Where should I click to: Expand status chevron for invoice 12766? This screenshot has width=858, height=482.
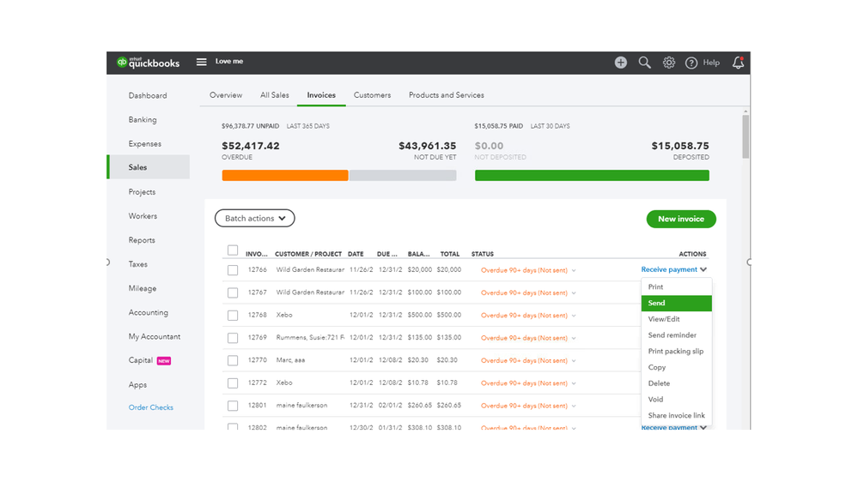point(574,270)
